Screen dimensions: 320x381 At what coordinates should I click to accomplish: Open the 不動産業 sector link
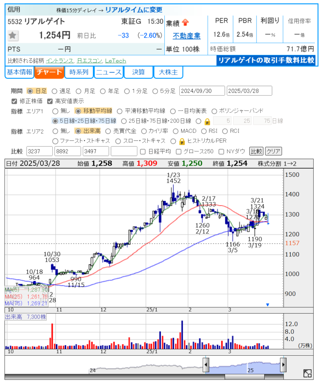[x=186, y=36]
